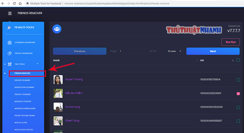This screenshot has width=244, height=133.
Task: Open Message Counter tool
Action: point(23,101)
